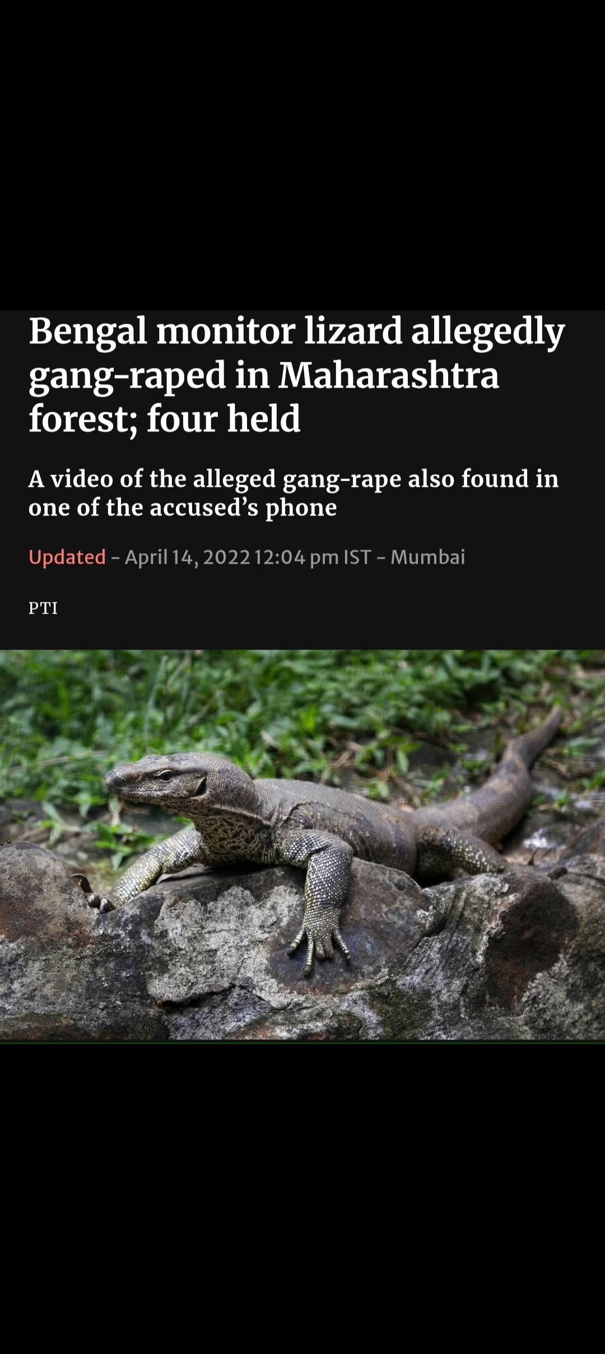Viewport: 605px width, 1354px height.
Task: Open the PTI author byline
Action: click(x=43, y=608)
